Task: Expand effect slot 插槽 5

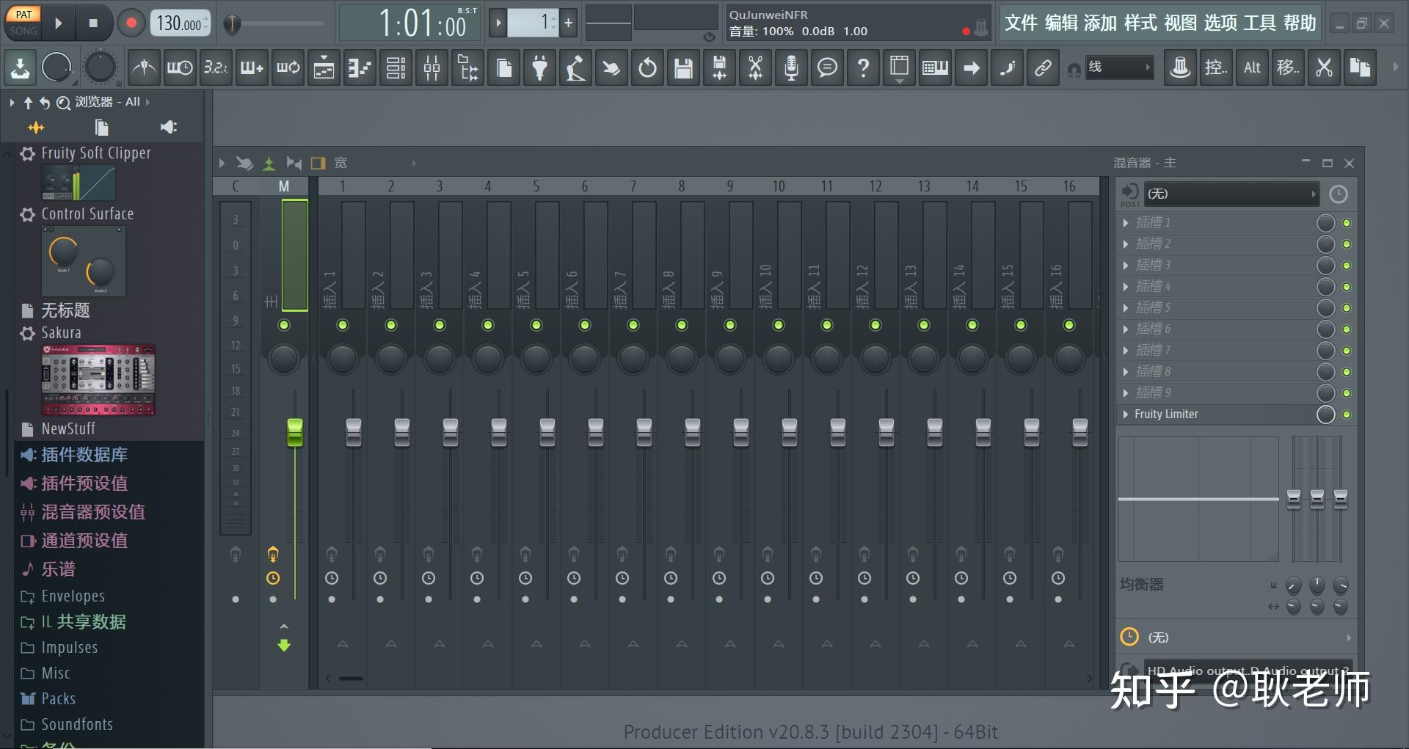Action: pyautogui.click(x=1126, y=307)
